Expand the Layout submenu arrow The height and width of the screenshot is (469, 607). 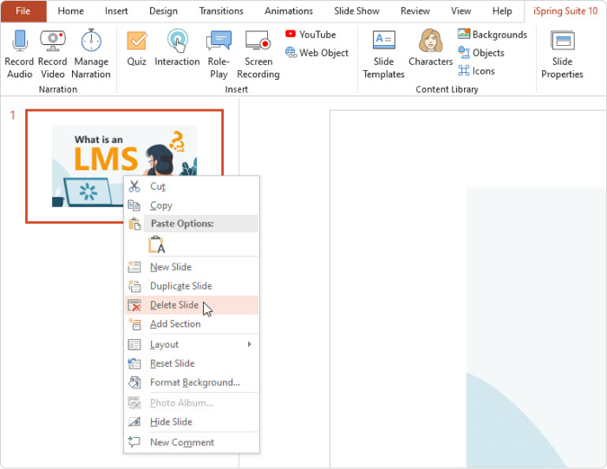(x=250, y=344)
